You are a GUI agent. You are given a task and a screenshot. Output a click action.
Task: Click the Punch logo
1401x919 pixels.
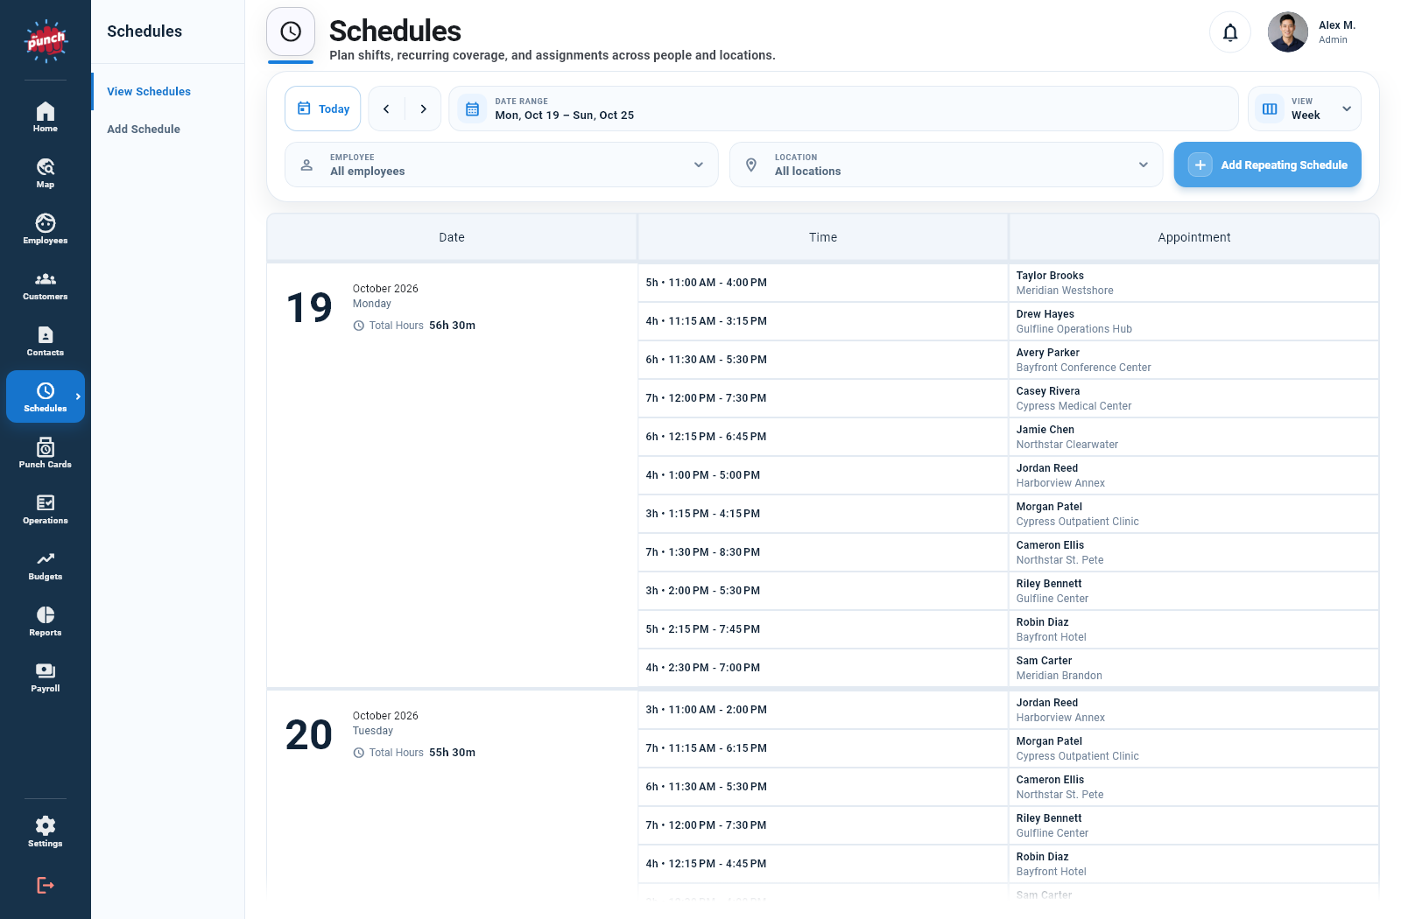tap(46, 40)
